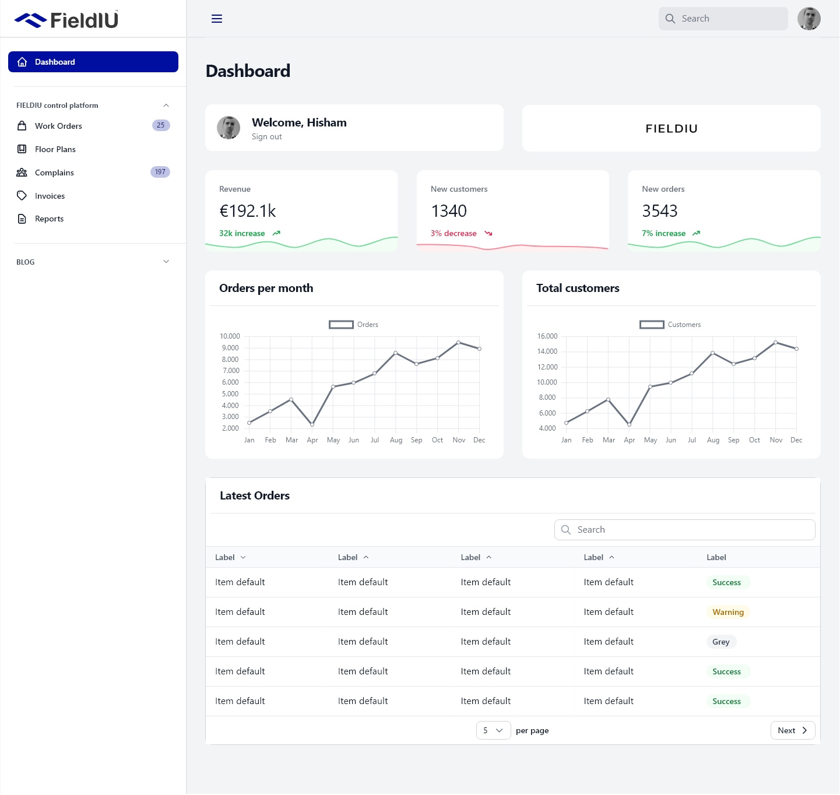The image size is (840, 795).
Task: Click the Sign out link
Action: click(266, 136)
